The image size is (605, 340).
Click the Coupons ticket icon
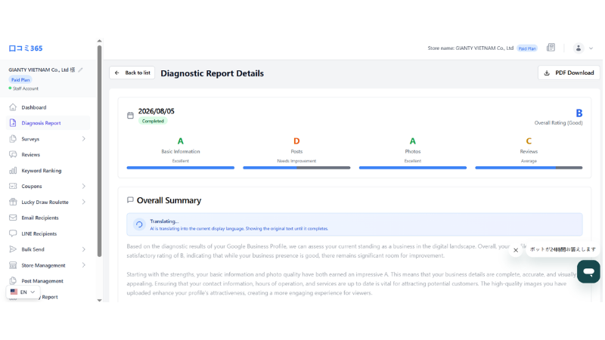coord(13,186)
